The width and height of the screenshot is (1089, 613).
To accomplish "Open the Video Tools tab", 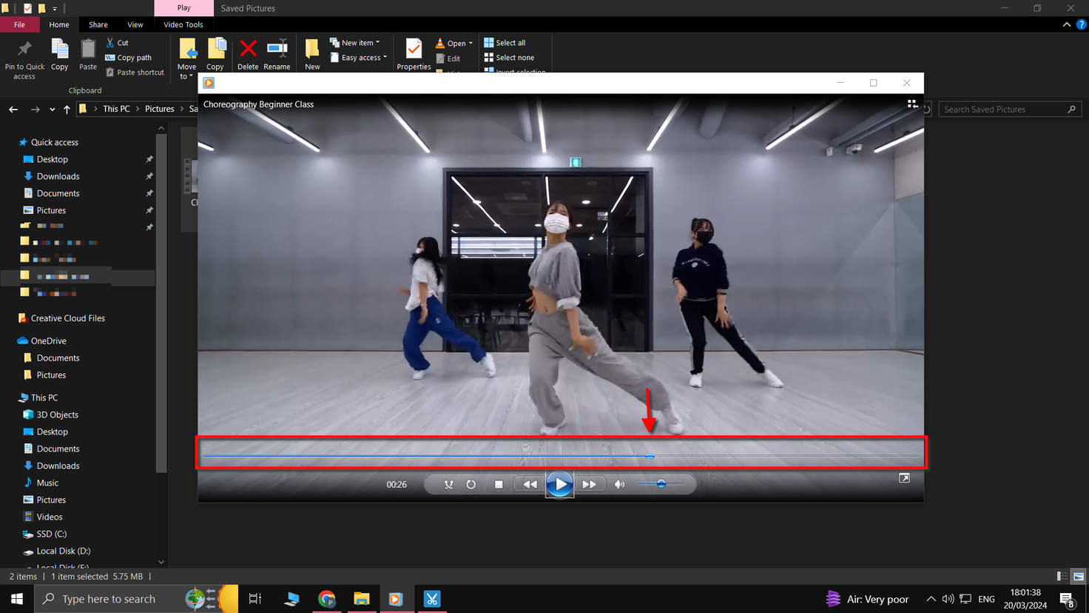I will pyautogui.click(x=183, y=24).
